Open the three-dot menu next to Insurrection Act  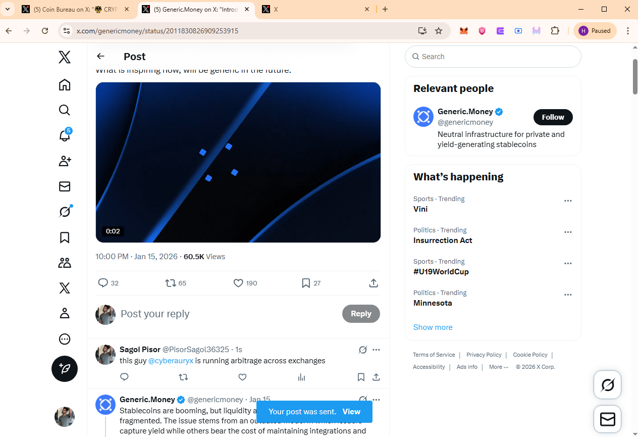point(568,232)
